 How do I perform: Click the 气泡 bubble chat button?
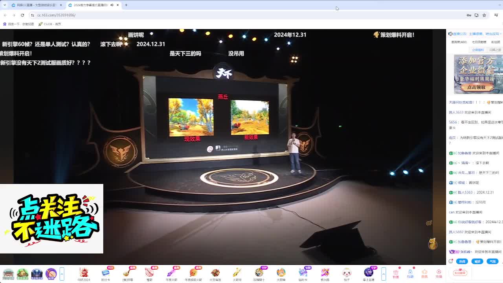click(x=493, y=261)
